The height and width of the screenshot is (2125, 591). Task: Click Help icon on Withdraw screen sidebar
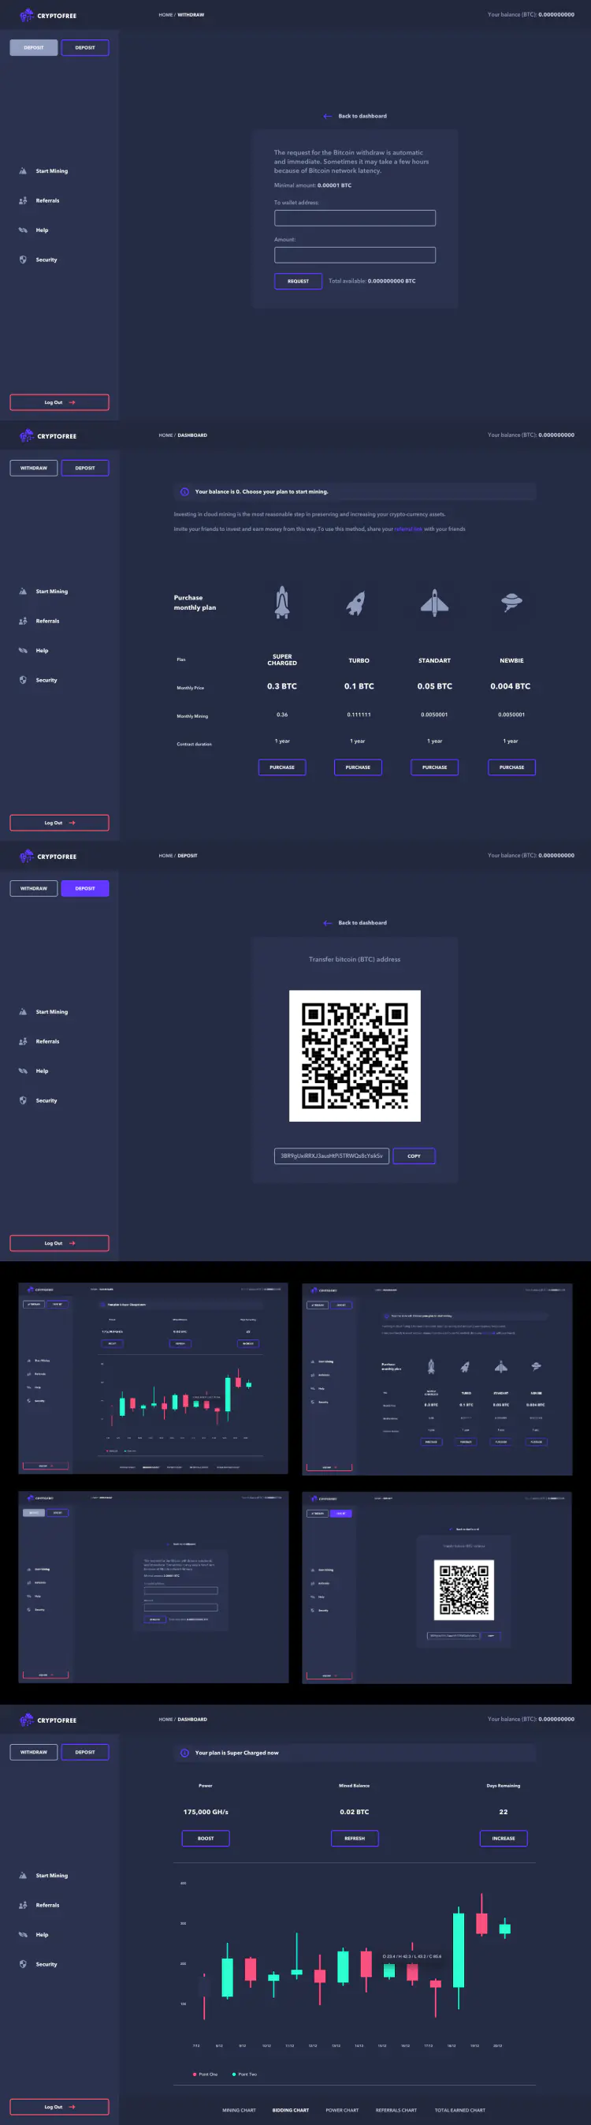click(x=23, y=230)
